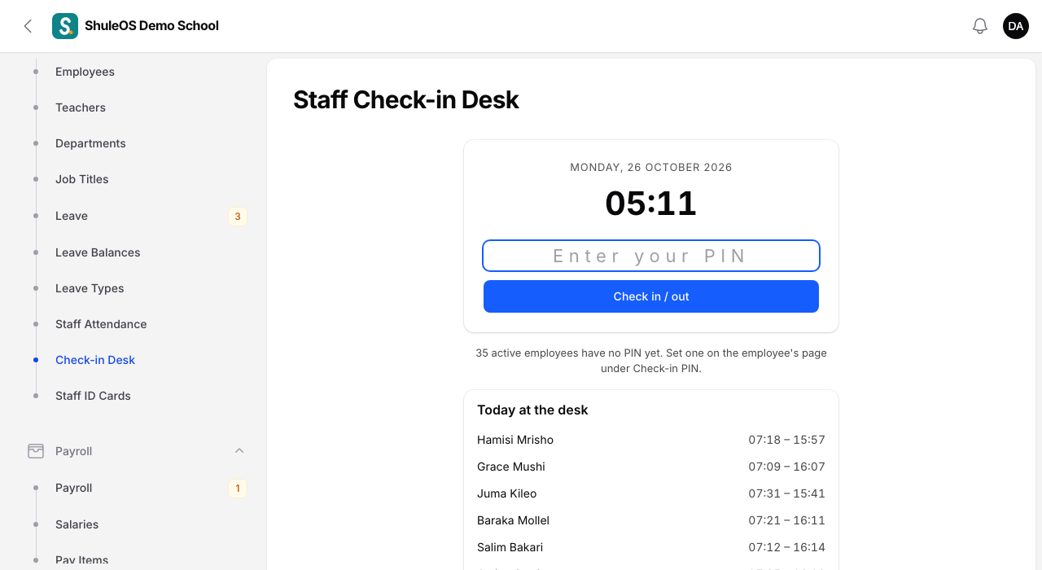The width and height of the screenshot is (1042, 570).
Task: Click the Today at the desk heading
Action: 532,410
